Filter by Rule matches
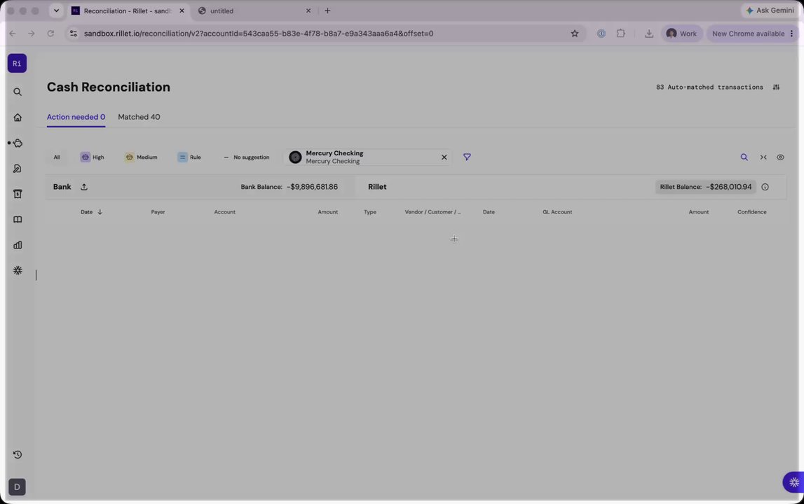The width and height of the screenshot is (804, 504). [189, 157]
